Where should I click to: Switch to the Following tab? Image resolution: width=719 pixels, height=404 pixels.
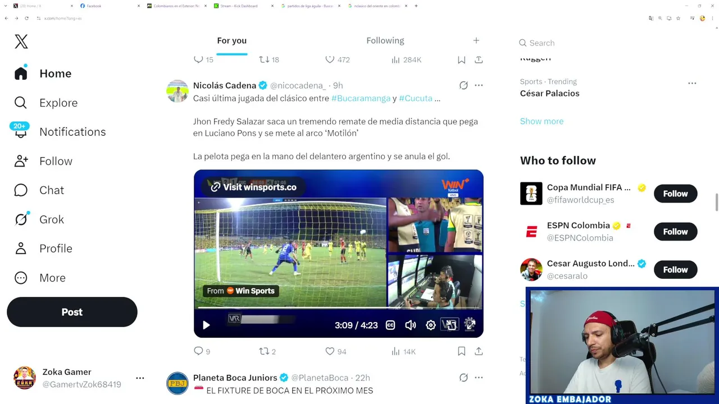tap(385, 40)
